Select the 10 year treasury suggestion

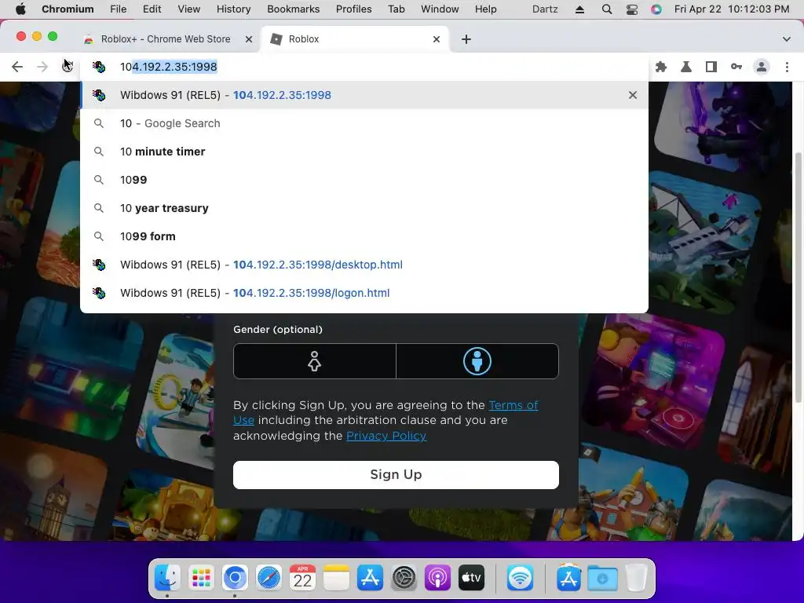[364, 208]
